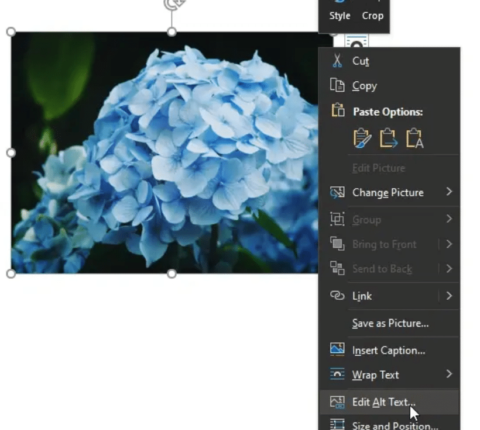The image size is (480, 430).
Task: Click the Link chain icon
Action: click(x=337, y=296)
